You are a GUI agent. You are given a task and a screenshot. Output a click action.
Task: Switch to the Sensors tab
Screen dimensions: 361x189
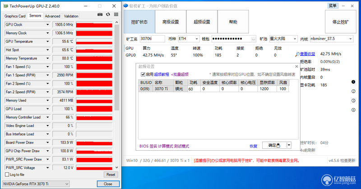point(35,16)
